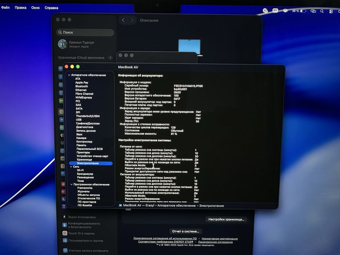Click the linked-rings menu bar icon
The width and height of the screenshot is (340, 255).
(313, 11)
